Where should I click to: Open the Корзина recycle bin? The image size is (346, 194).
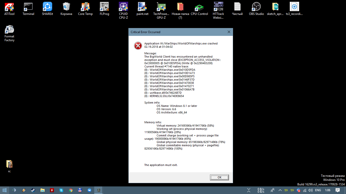pos(66,9)
